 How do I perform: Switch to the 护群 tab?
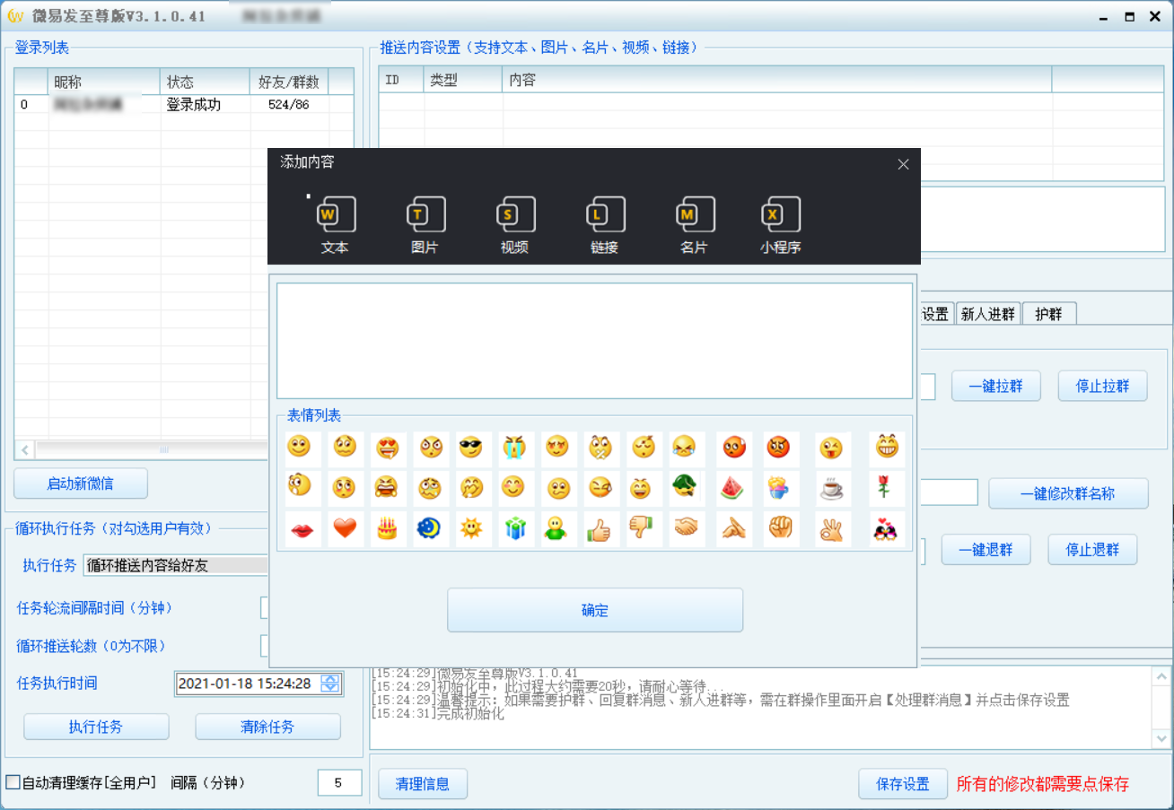click(x=1048, y=314)
